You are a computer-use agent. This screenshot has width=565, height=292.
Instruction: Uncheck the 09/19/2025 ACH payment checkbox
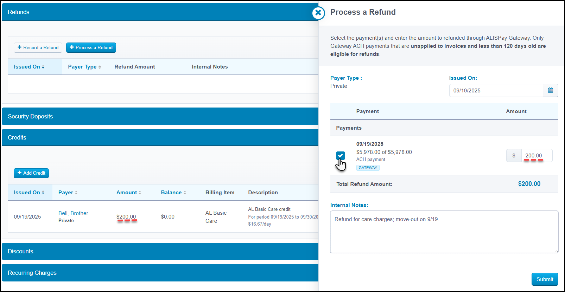[340, 156]
